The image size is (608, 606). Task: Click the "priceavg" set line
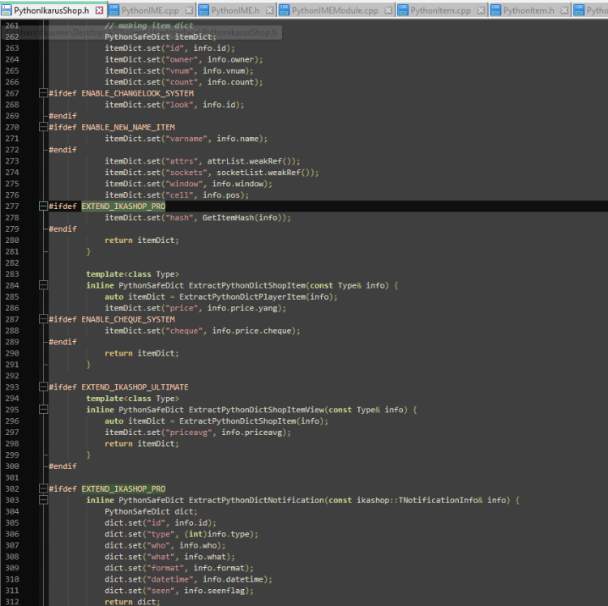[198, 432]
